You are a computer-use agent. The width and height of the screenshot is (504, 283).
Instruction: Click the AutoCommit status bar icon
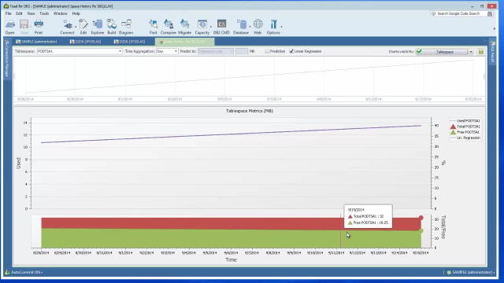7,272
